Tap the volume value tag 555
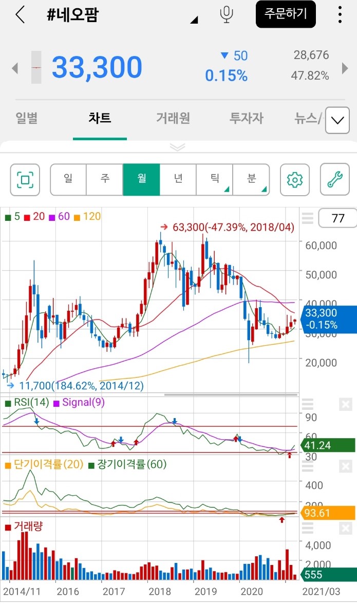357x604 pixels. [x=328, y=575]
